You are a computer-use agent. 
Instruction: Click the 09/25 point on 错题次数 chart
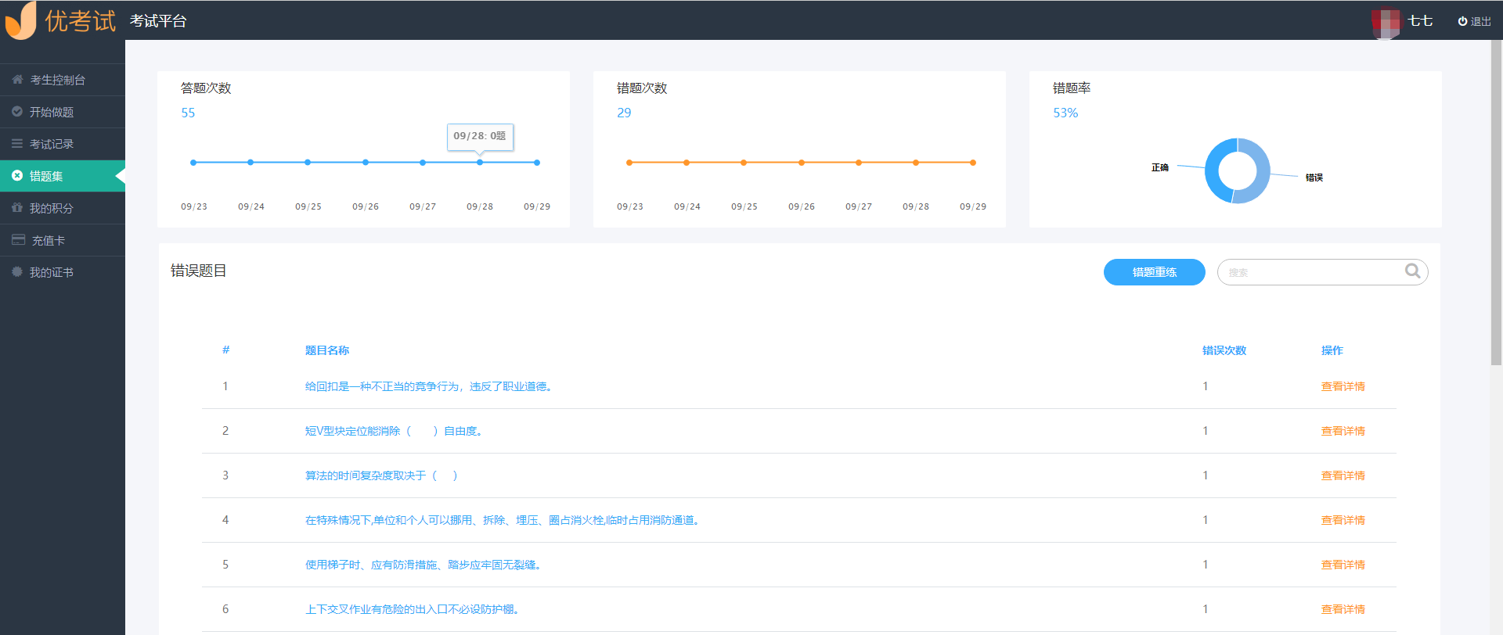(x=744, y=163)
